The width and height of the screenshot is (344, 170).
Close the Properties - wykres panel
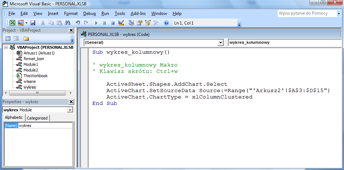(71, 102)
